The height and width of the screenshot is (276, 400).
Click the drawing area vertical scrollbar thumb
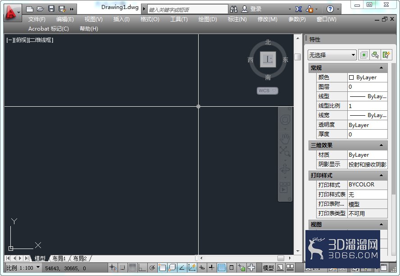point(297,57)
